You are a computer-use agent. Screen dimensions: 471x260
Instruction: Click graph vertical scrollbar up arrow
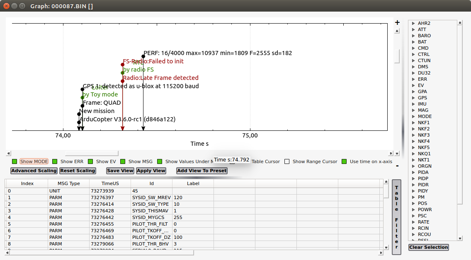(397, 31)
